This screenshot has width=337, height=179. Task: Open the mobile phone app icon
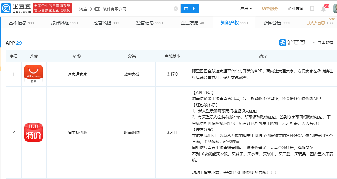pyautogui.click(x=312, y=9)
